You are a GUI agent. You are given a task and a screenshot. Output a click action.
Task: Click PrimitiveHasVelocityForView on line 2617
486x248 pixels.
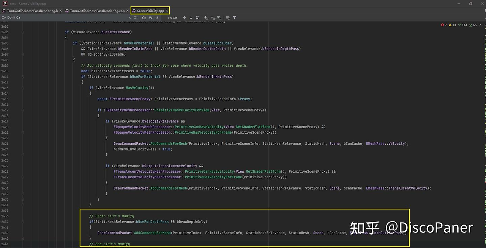(x=181, y=110)
